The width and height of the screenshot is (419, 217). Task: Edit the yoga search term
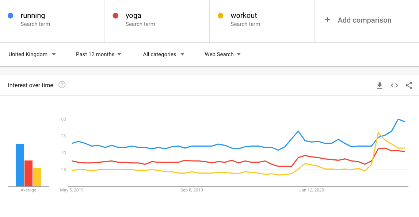tap(133, 16)
